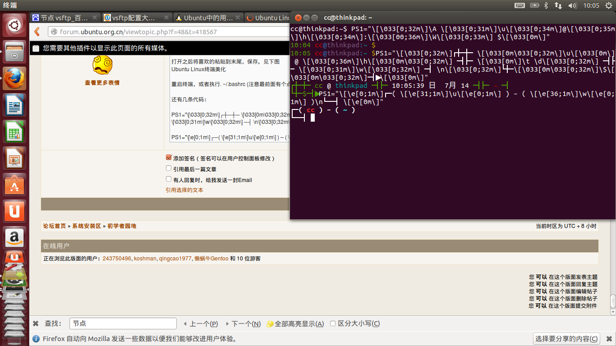The image size is (616, 346).
Task: Click info icon in Firefox data notification
Action: [36, 339]
